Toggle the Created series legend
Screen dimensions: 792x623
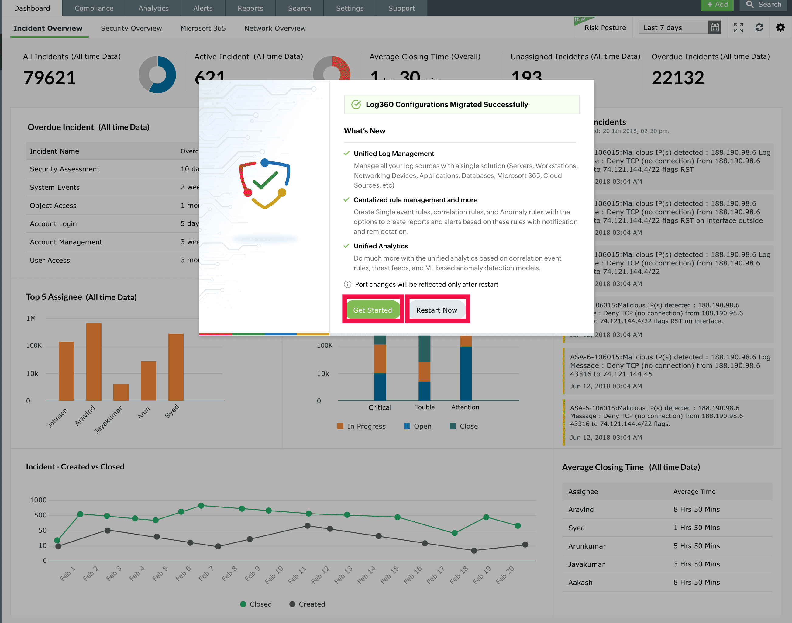(x=307, y=604)
